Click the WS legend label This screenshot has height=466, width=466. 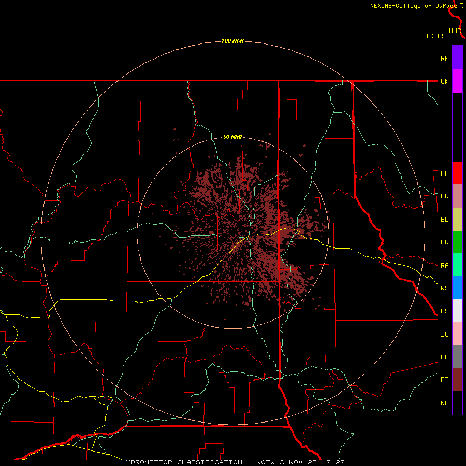click(444, 288)
